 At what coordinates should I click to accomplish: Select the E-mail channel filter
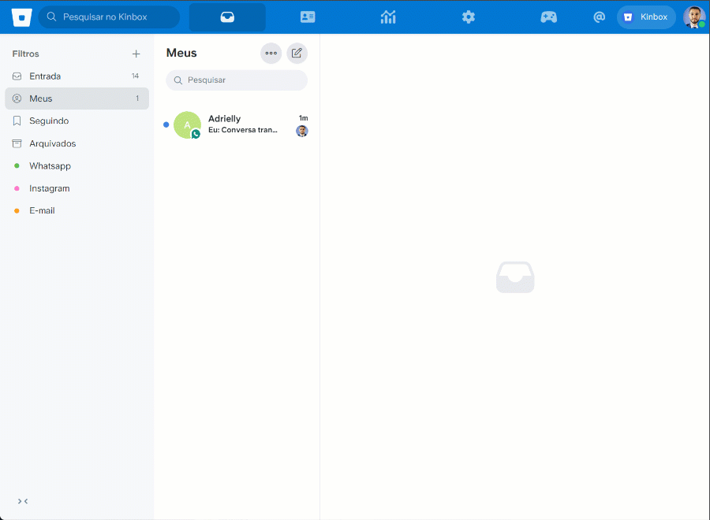pos(42,210)
